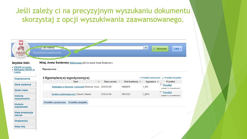Image resolution: width=247 pixels, height=139 pixels.
Task: Click author name Gewert, Marian
Action: tap(84, 94)
